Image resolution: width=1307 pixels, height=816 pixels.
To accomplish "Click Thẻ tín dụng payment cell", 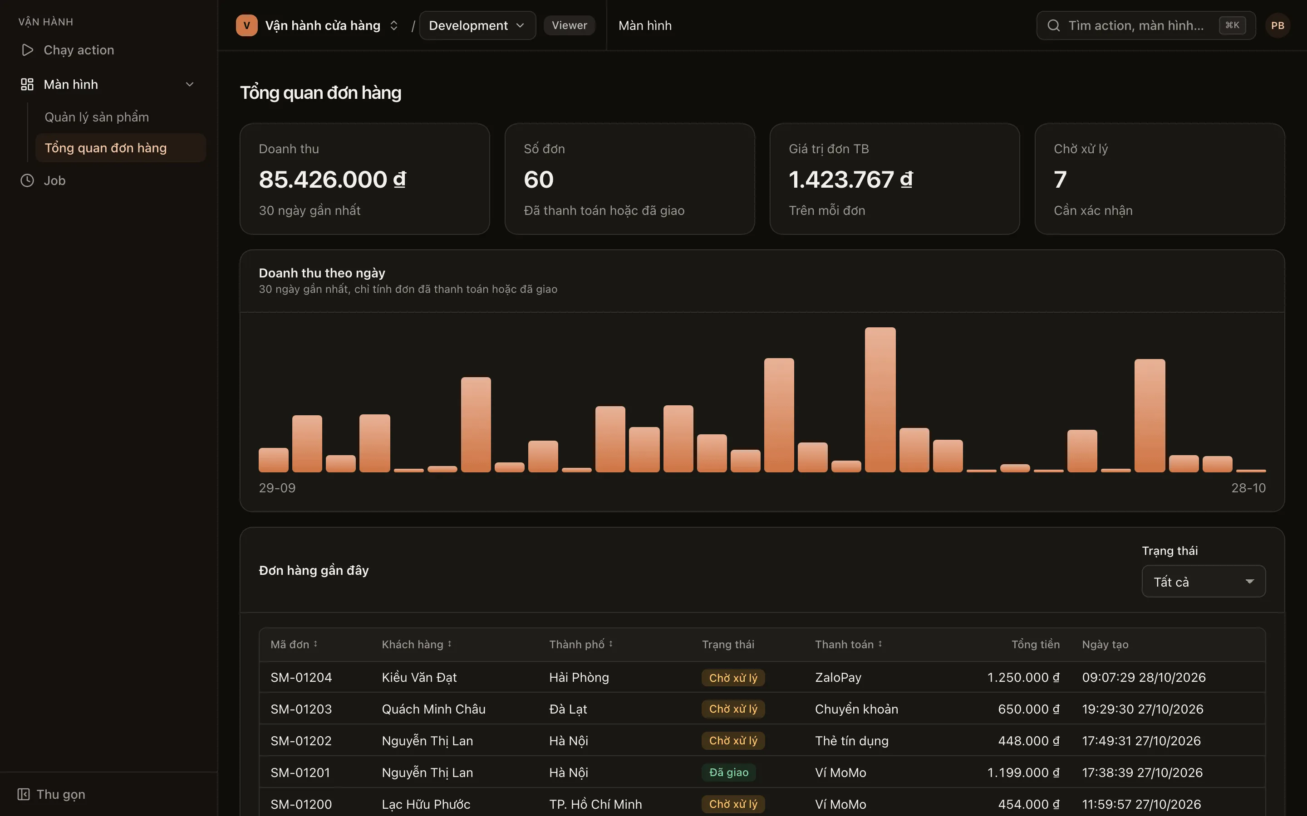I will [852, 741].
